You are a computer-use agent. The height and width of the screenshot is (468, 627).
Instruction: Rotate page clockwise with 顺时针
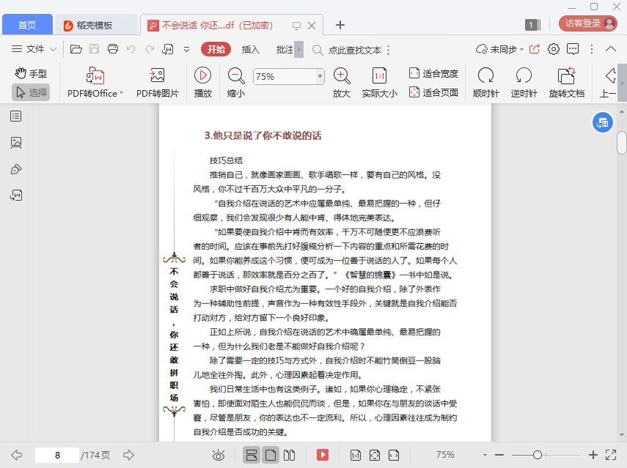coord(485,75)
